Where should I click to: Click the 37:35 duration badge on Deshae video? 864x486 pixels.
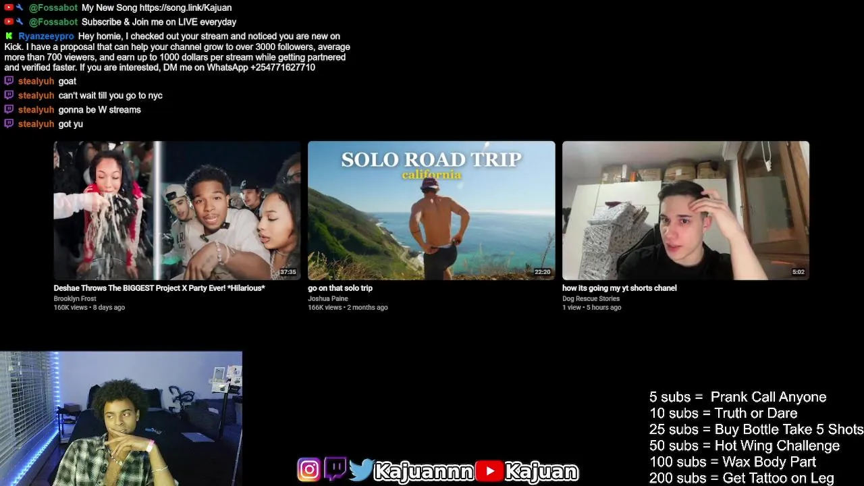coord(288,272)
